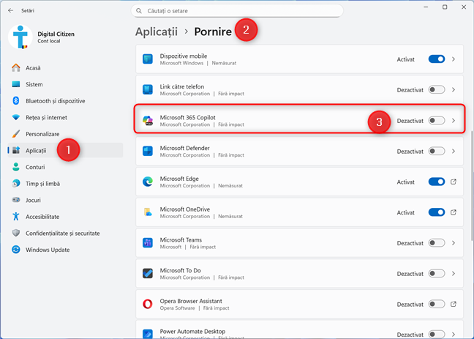This screenshot has height=339, width=474.
Task: Click the Dispozitive mobile app icon
Action: (148, 59)
